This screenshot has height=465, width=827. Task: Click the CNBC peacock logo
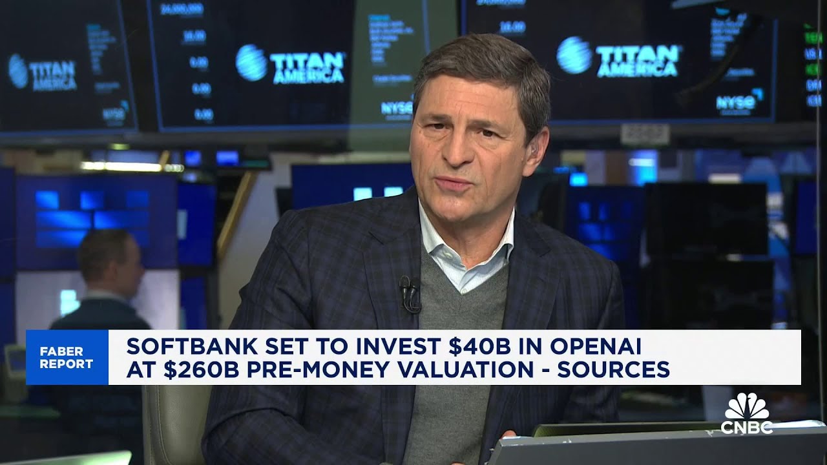[747, 413]
